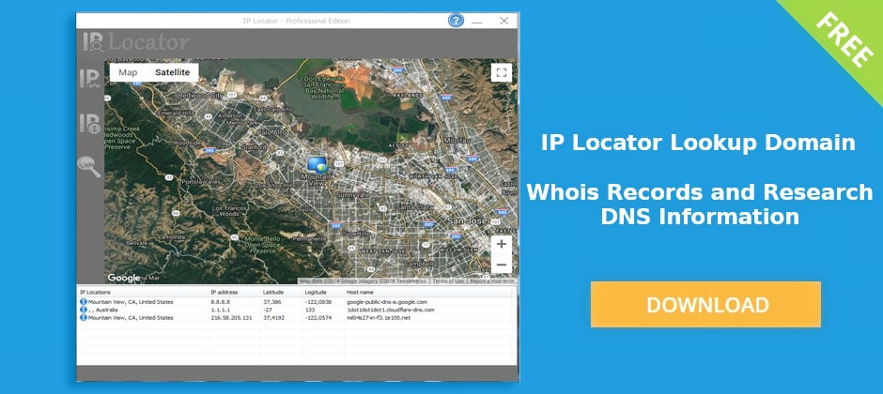The height and width of the screenshot is (394, 883).
Task: Click Mountain View location in 216.58.205.131 row
Action: 131,318
